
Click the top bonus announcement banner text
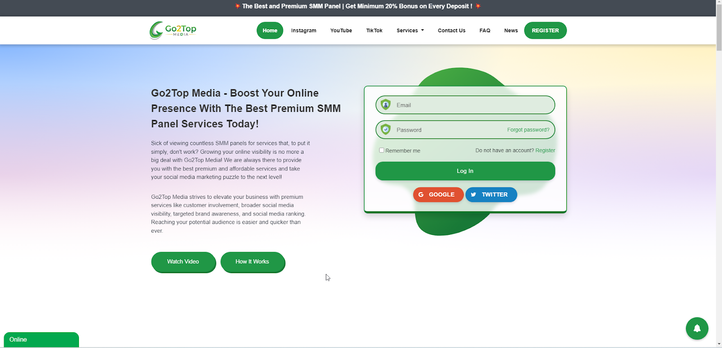[x=357, y=6]
